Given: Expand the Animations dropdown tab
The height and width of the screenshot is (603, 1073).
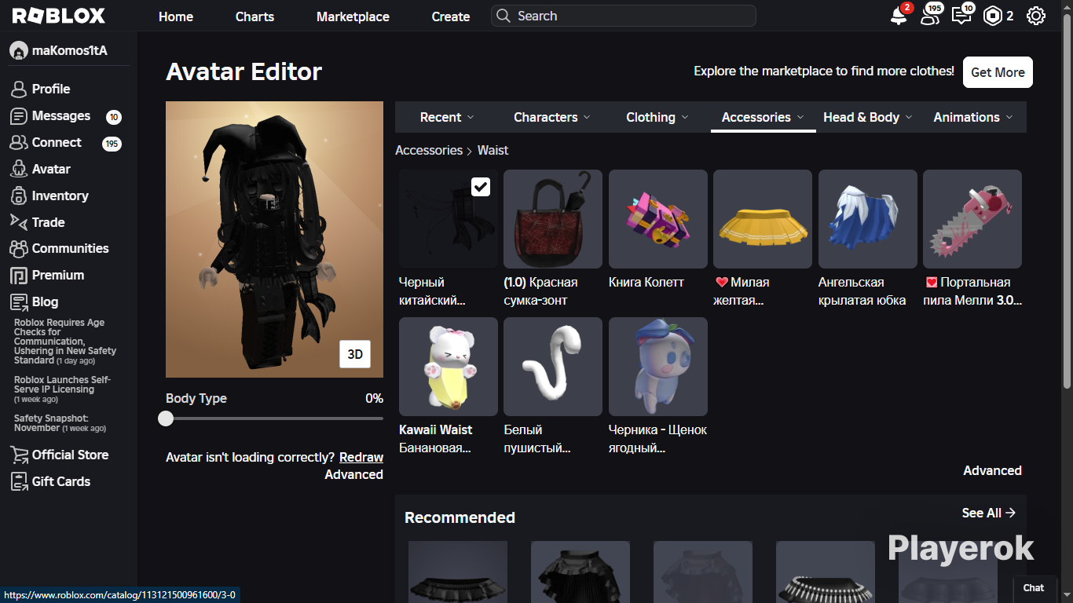Looking at the screenshot, I should (973, 117).
